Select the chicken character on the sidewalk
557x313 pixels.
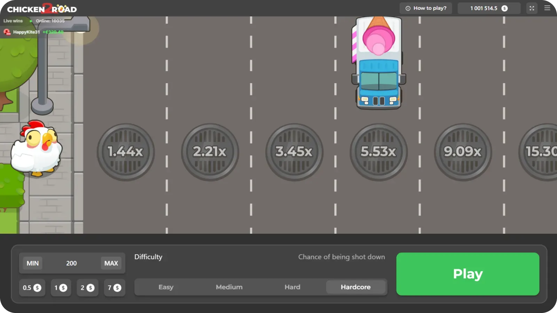click(x=36, y=150)
